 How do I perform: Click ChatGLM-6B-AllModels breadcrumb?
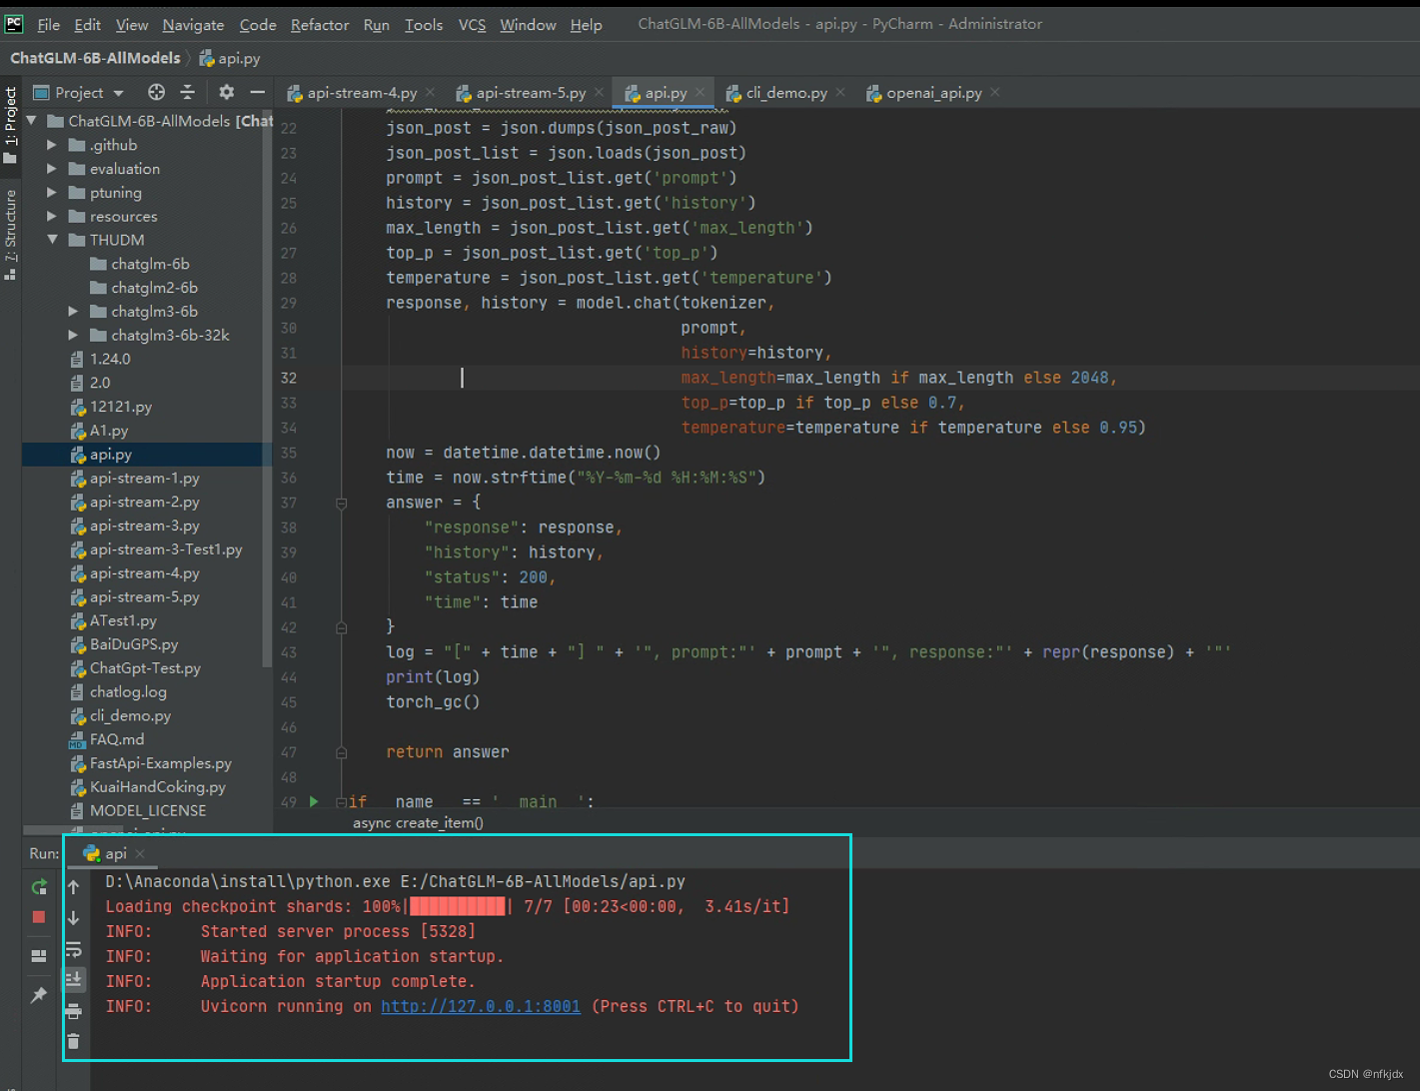[x=95, y=58]
